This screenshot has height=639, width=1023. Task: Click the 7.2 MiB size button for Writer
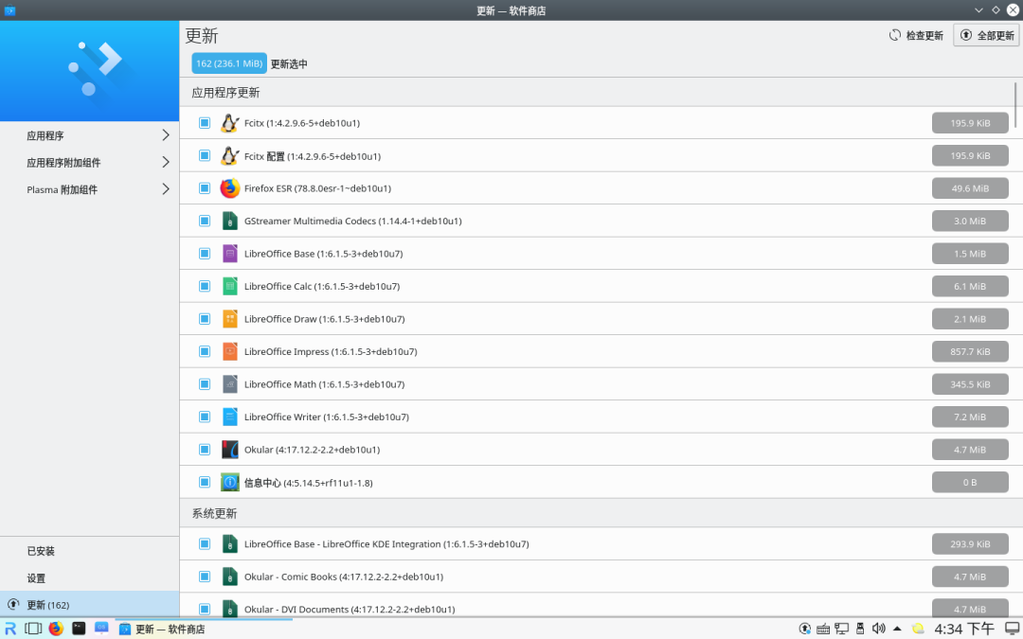(970, 417)
